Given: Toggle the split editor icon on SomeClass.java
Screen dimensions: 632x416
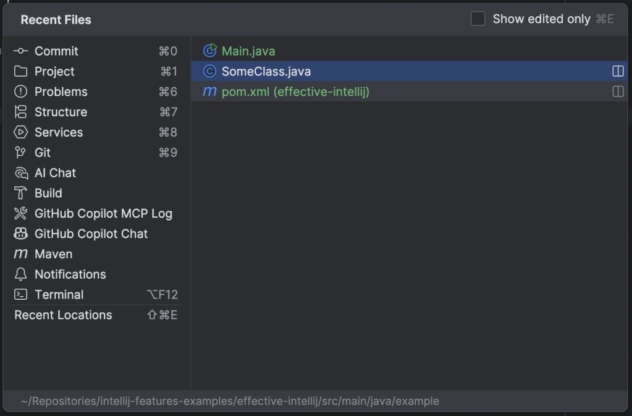Looking at the screenshot, I should [617, 71].
